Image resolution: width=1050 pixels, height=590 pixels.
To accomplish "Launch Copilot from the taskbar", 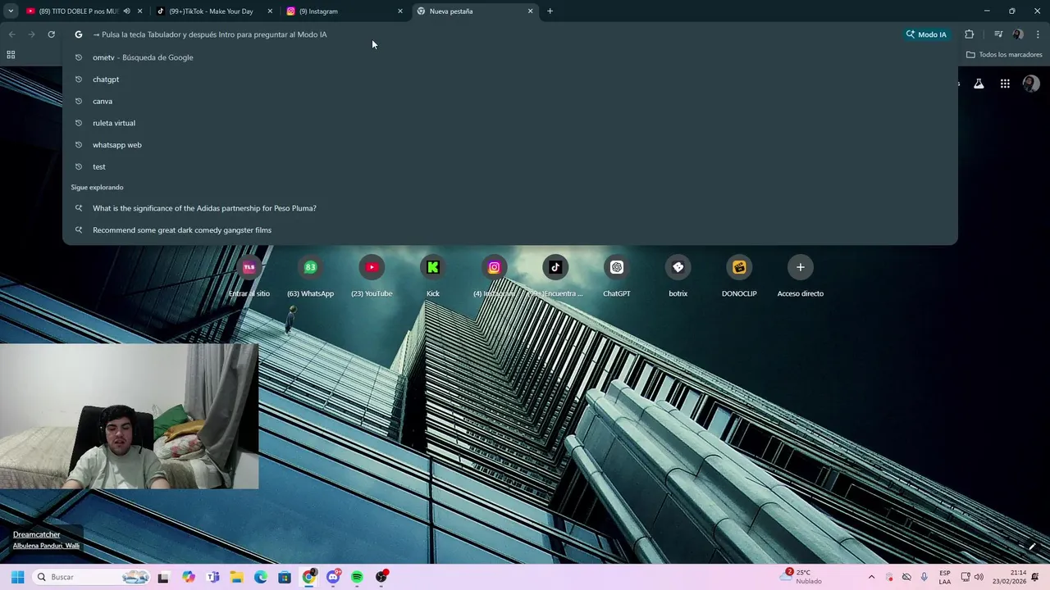I will [189, 577].
